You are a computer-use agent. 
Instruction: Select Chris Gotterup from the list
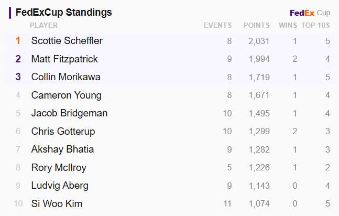(x=63, y=132)
